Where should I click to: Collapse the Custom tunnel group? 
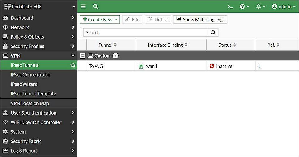tap(83, 56)
